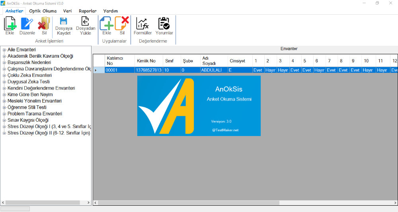Viewport: 398px width, 212px height.
Task: Load using the Dosyadan Yükle icon
Action: tap(86, 24)
